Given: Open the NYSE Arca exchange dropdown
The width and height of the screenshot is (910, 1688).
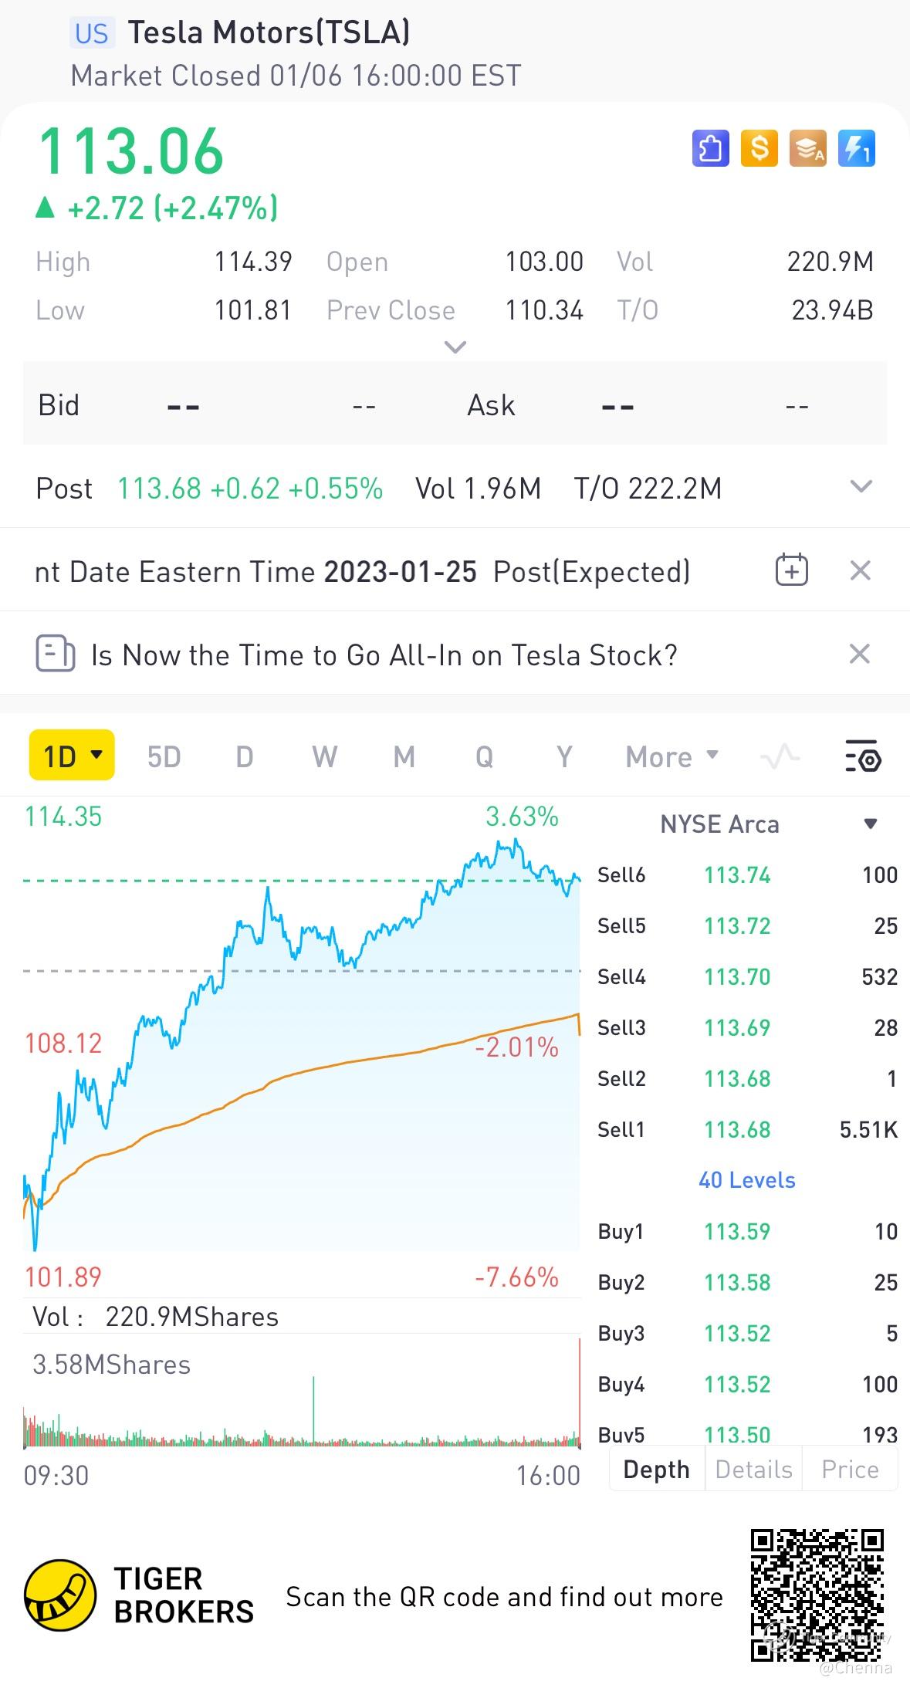Looking at the screenshot, I should [870, 824].
